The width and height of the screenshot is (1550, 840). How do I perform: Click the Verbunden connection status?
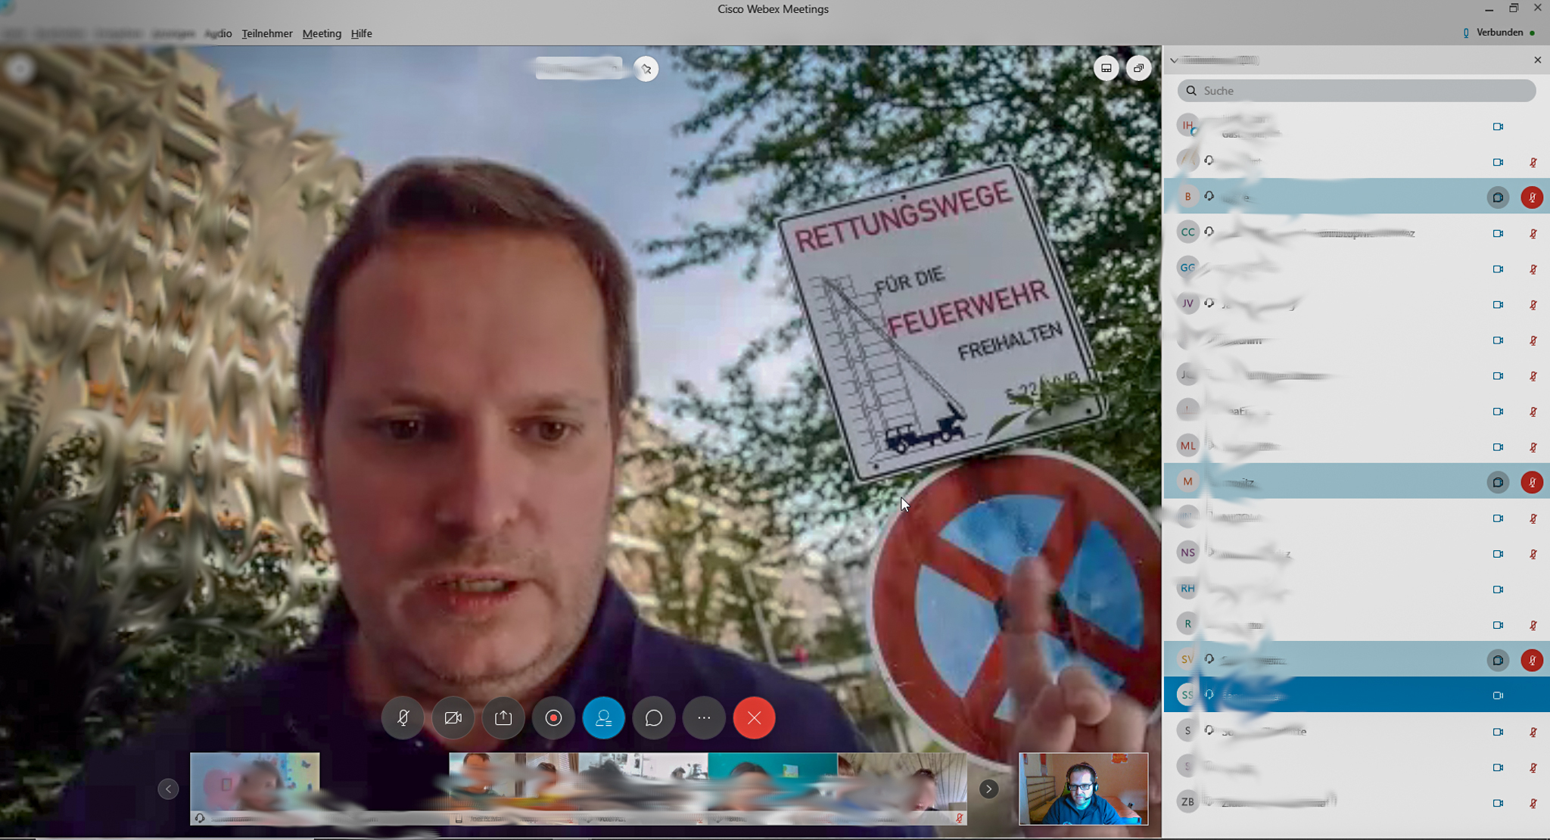click(1499, 33)
